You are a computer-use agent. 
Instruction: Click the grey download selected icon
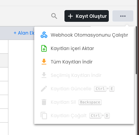(x=44, y=75)
